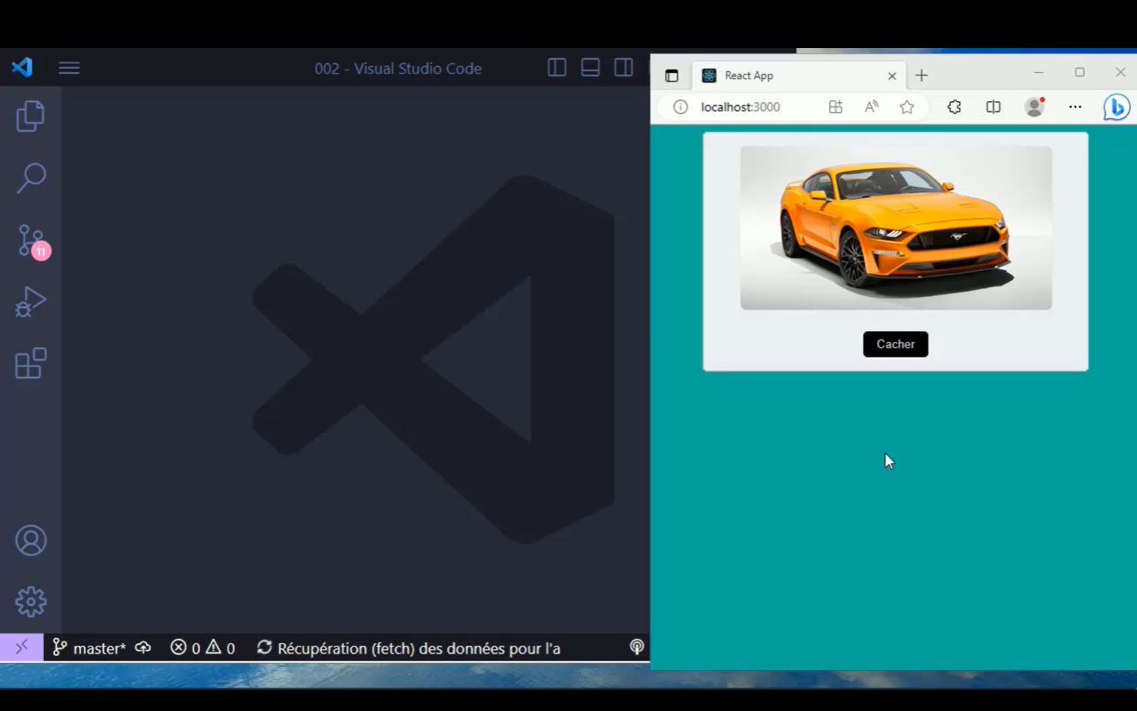Open the Search view
The image size is (1137, 711).
(31, 178)
